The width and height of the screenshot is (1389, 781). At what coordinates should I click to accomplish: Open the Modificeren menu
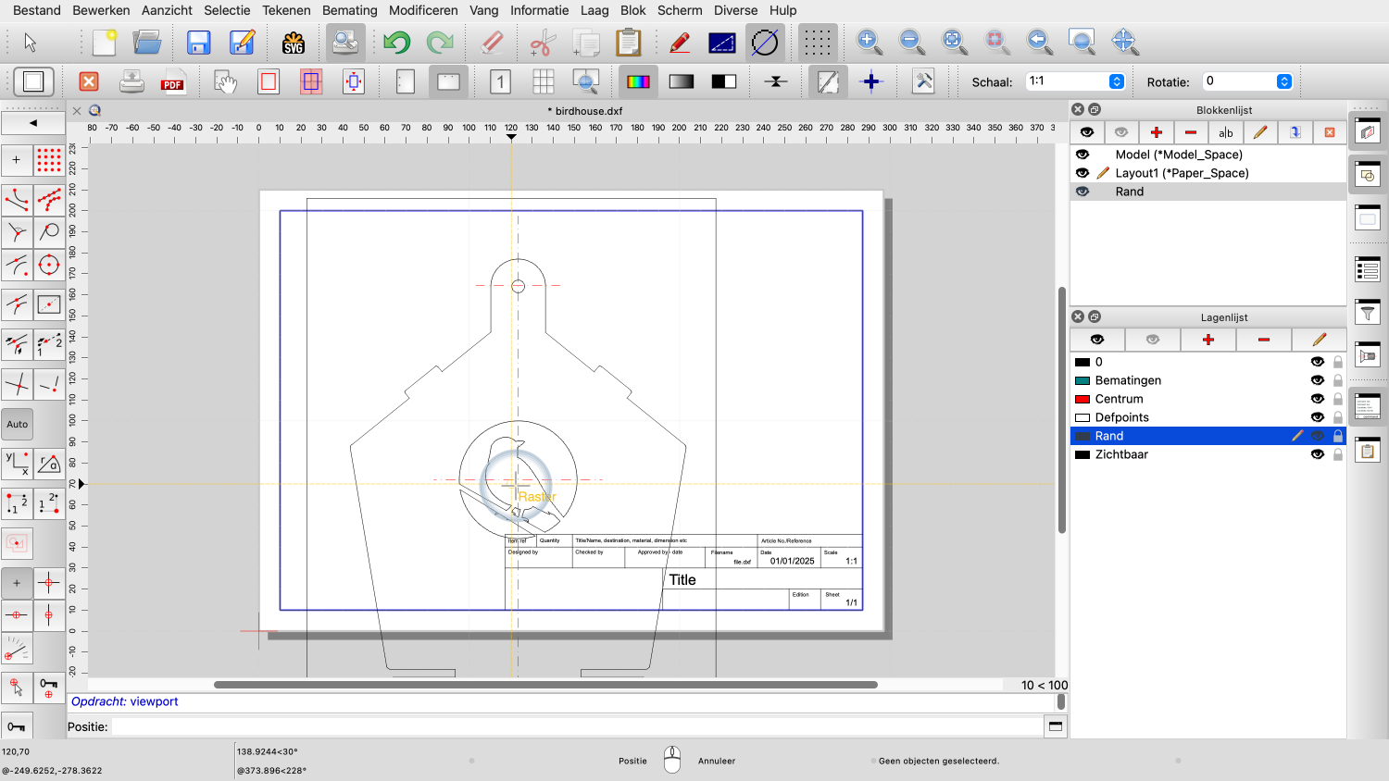[423, 10]
